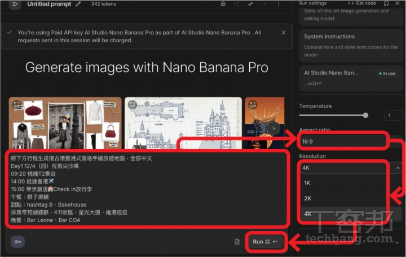The image size is (406, 257).
Task: Open the share prompt icon
Action: pyautogui.click(x=236, y=4)
